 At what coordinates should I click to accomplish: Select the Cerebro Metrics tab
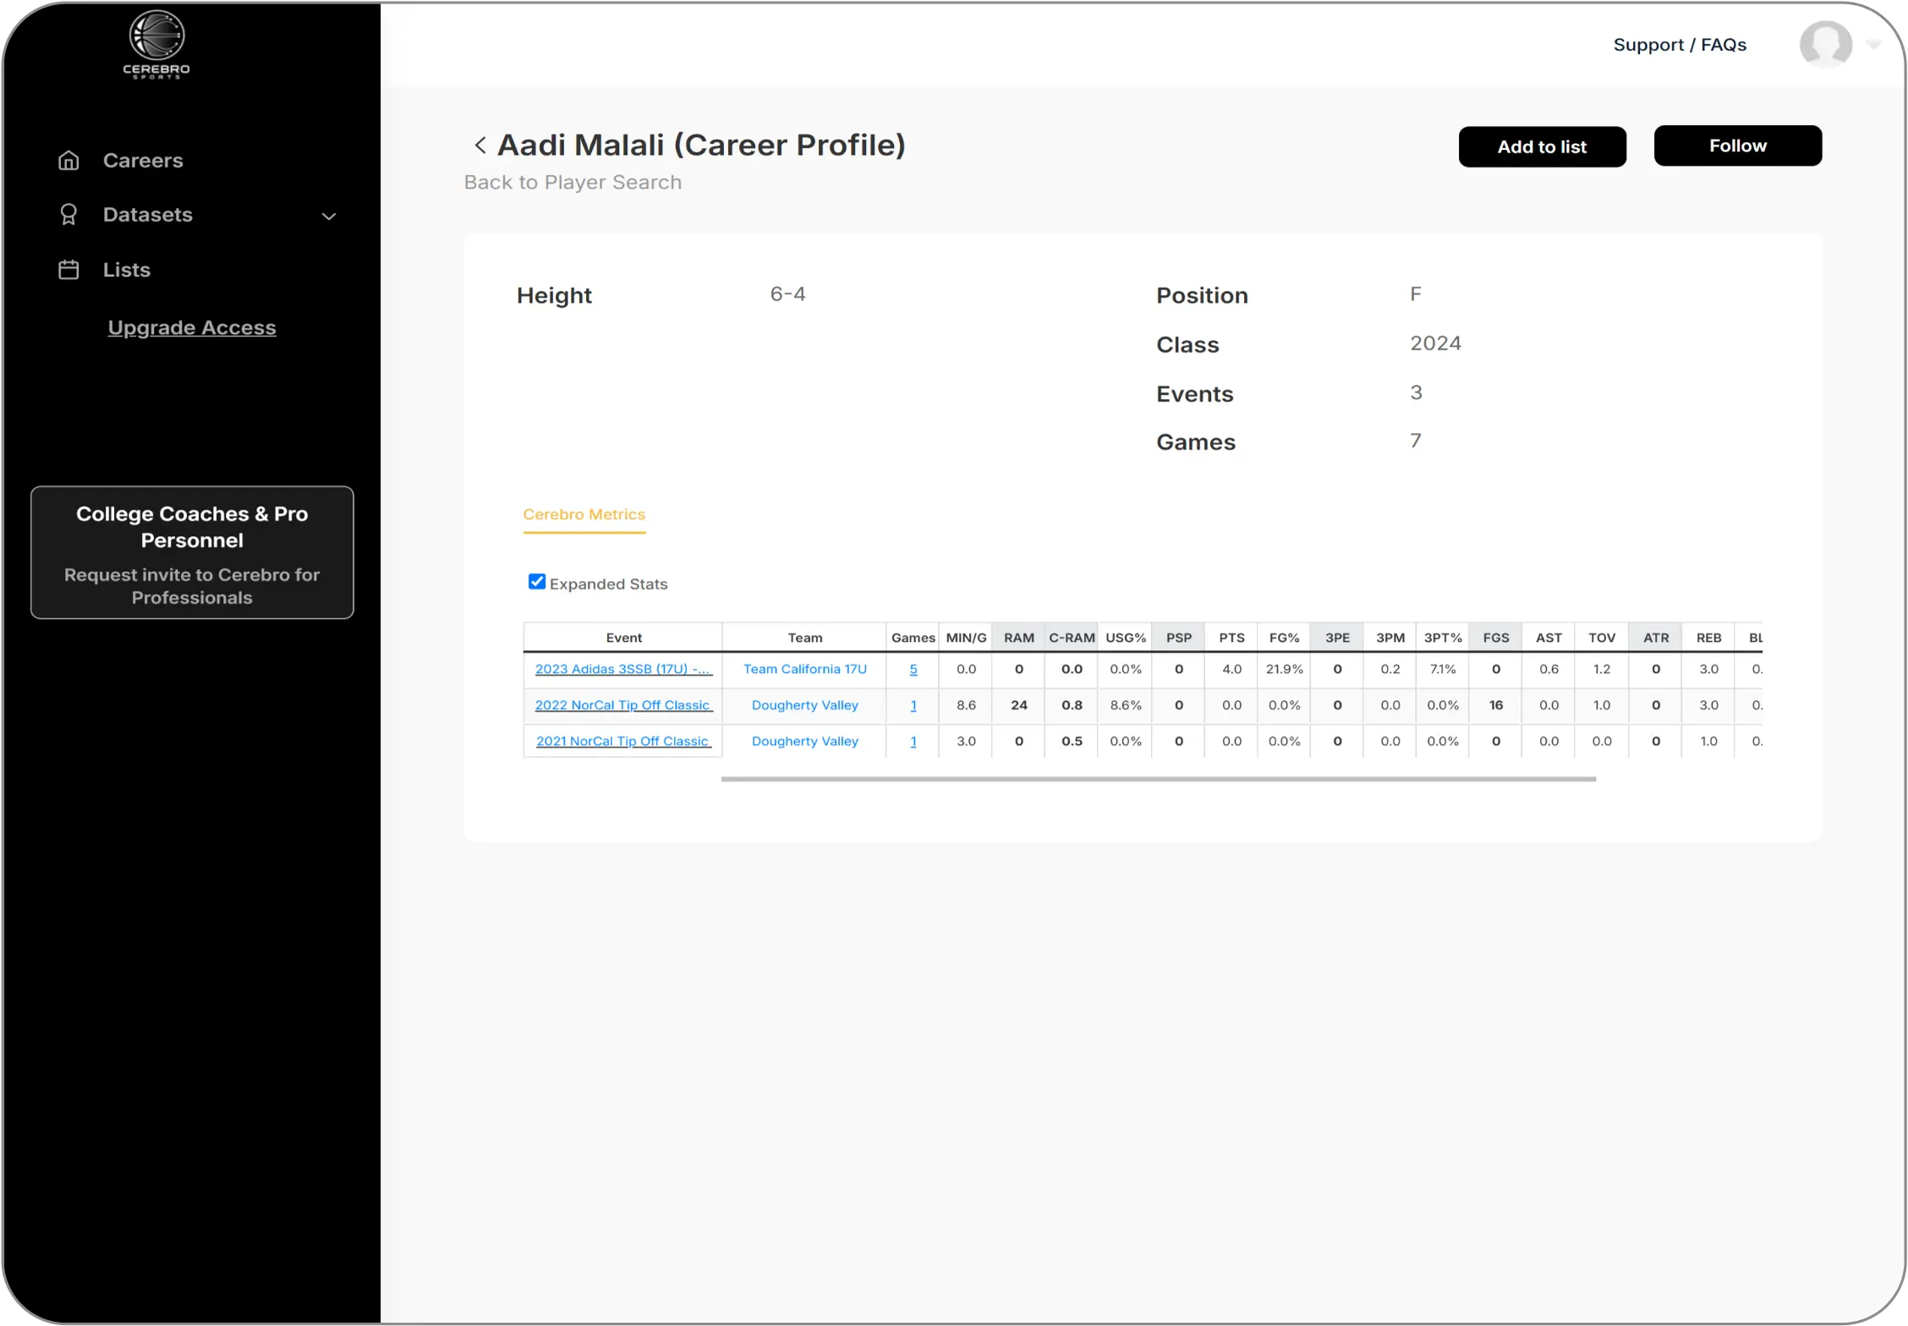[x=584, y=514]
